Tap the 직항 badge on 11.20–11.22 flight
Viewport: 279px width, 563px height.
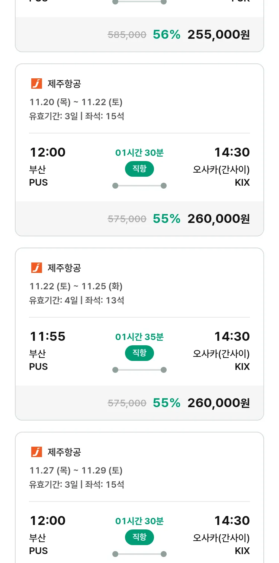[139, 169]
